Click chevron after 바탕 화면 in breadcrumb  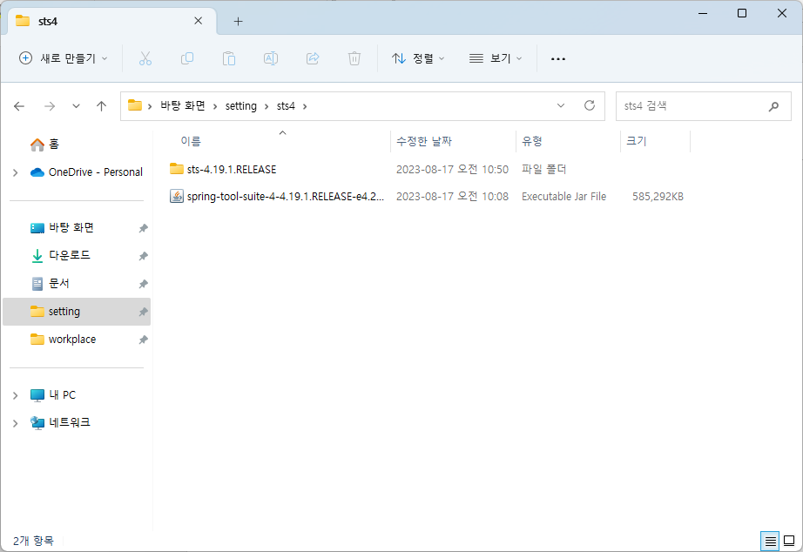[x=215, y=106]
